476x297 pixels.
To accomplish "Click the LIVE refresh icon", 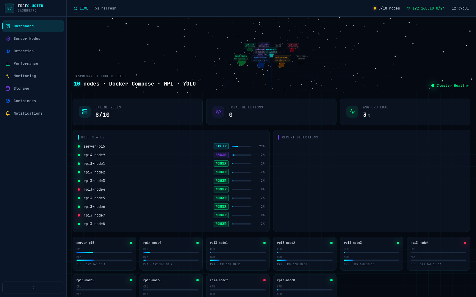I will coord(76,8).
